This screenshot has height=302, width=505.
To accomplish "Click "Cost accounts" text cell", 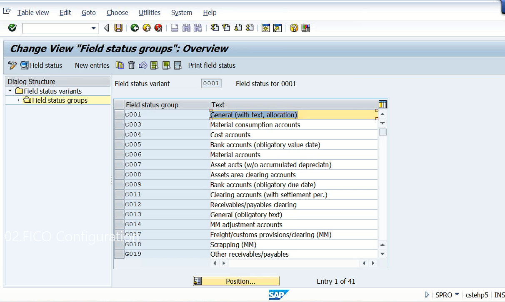I will 294,135.
